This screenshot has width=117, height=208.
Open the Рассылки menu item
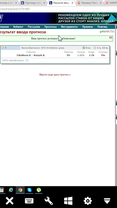(34, 27)
